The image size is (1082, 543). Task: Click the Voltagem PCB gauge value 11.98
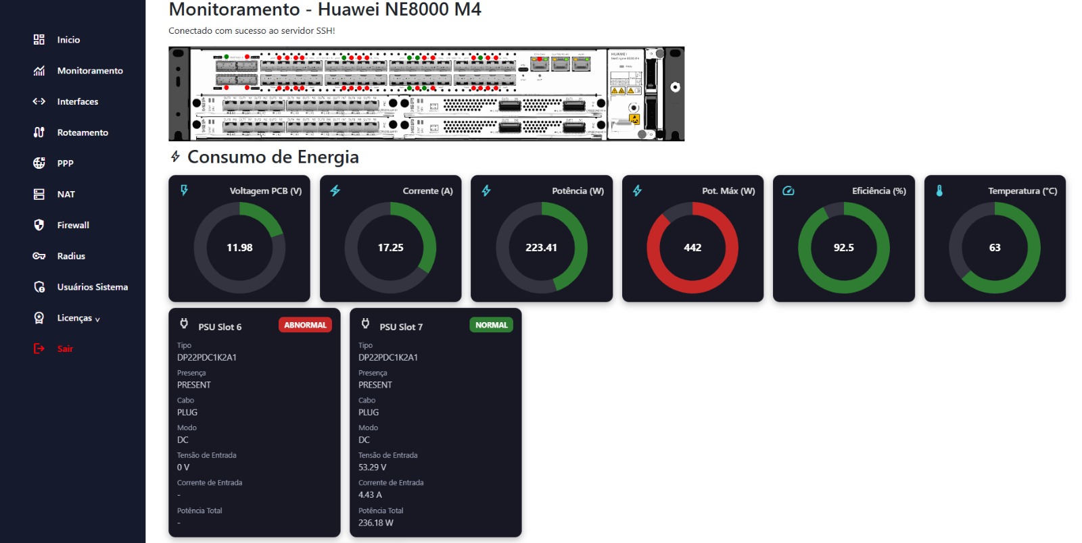pos(239,248)
